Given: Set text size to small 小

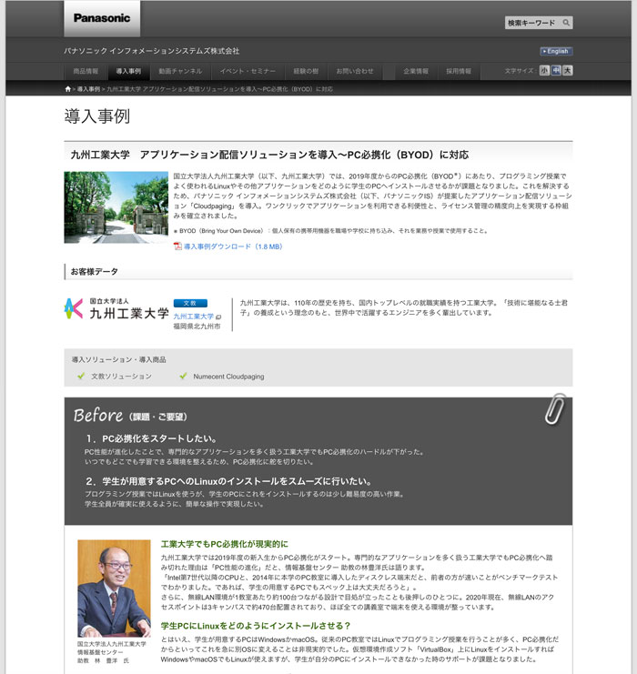Looking at the screenshot, I should tap(544, 71).
